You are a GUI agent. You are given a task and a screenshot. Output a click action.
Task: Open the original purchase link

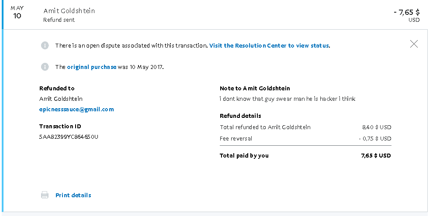(92, 67)
